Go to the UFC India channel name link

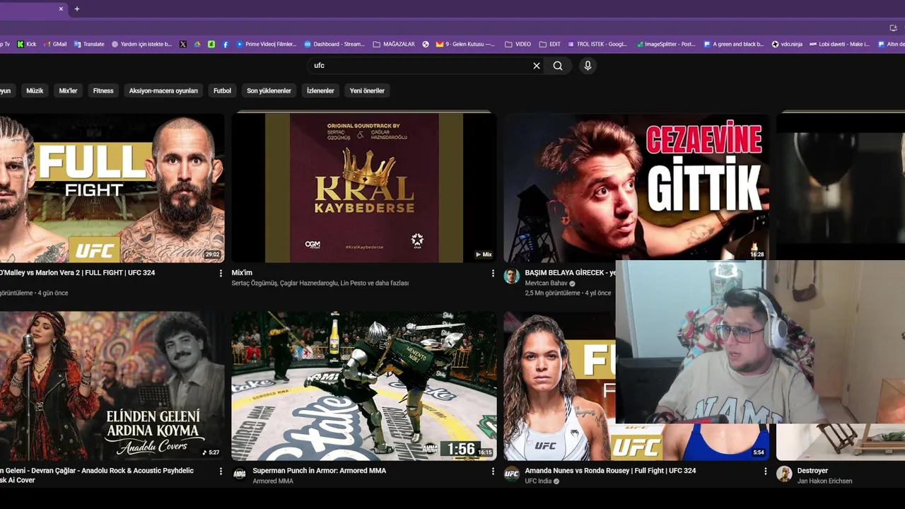(538, 481)
